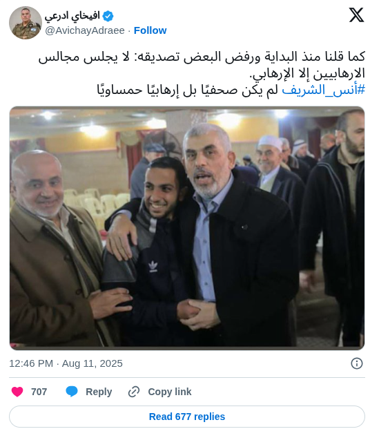Click the blue verified checkmark badge
This screenshot has height=429, width=370.
108,16
